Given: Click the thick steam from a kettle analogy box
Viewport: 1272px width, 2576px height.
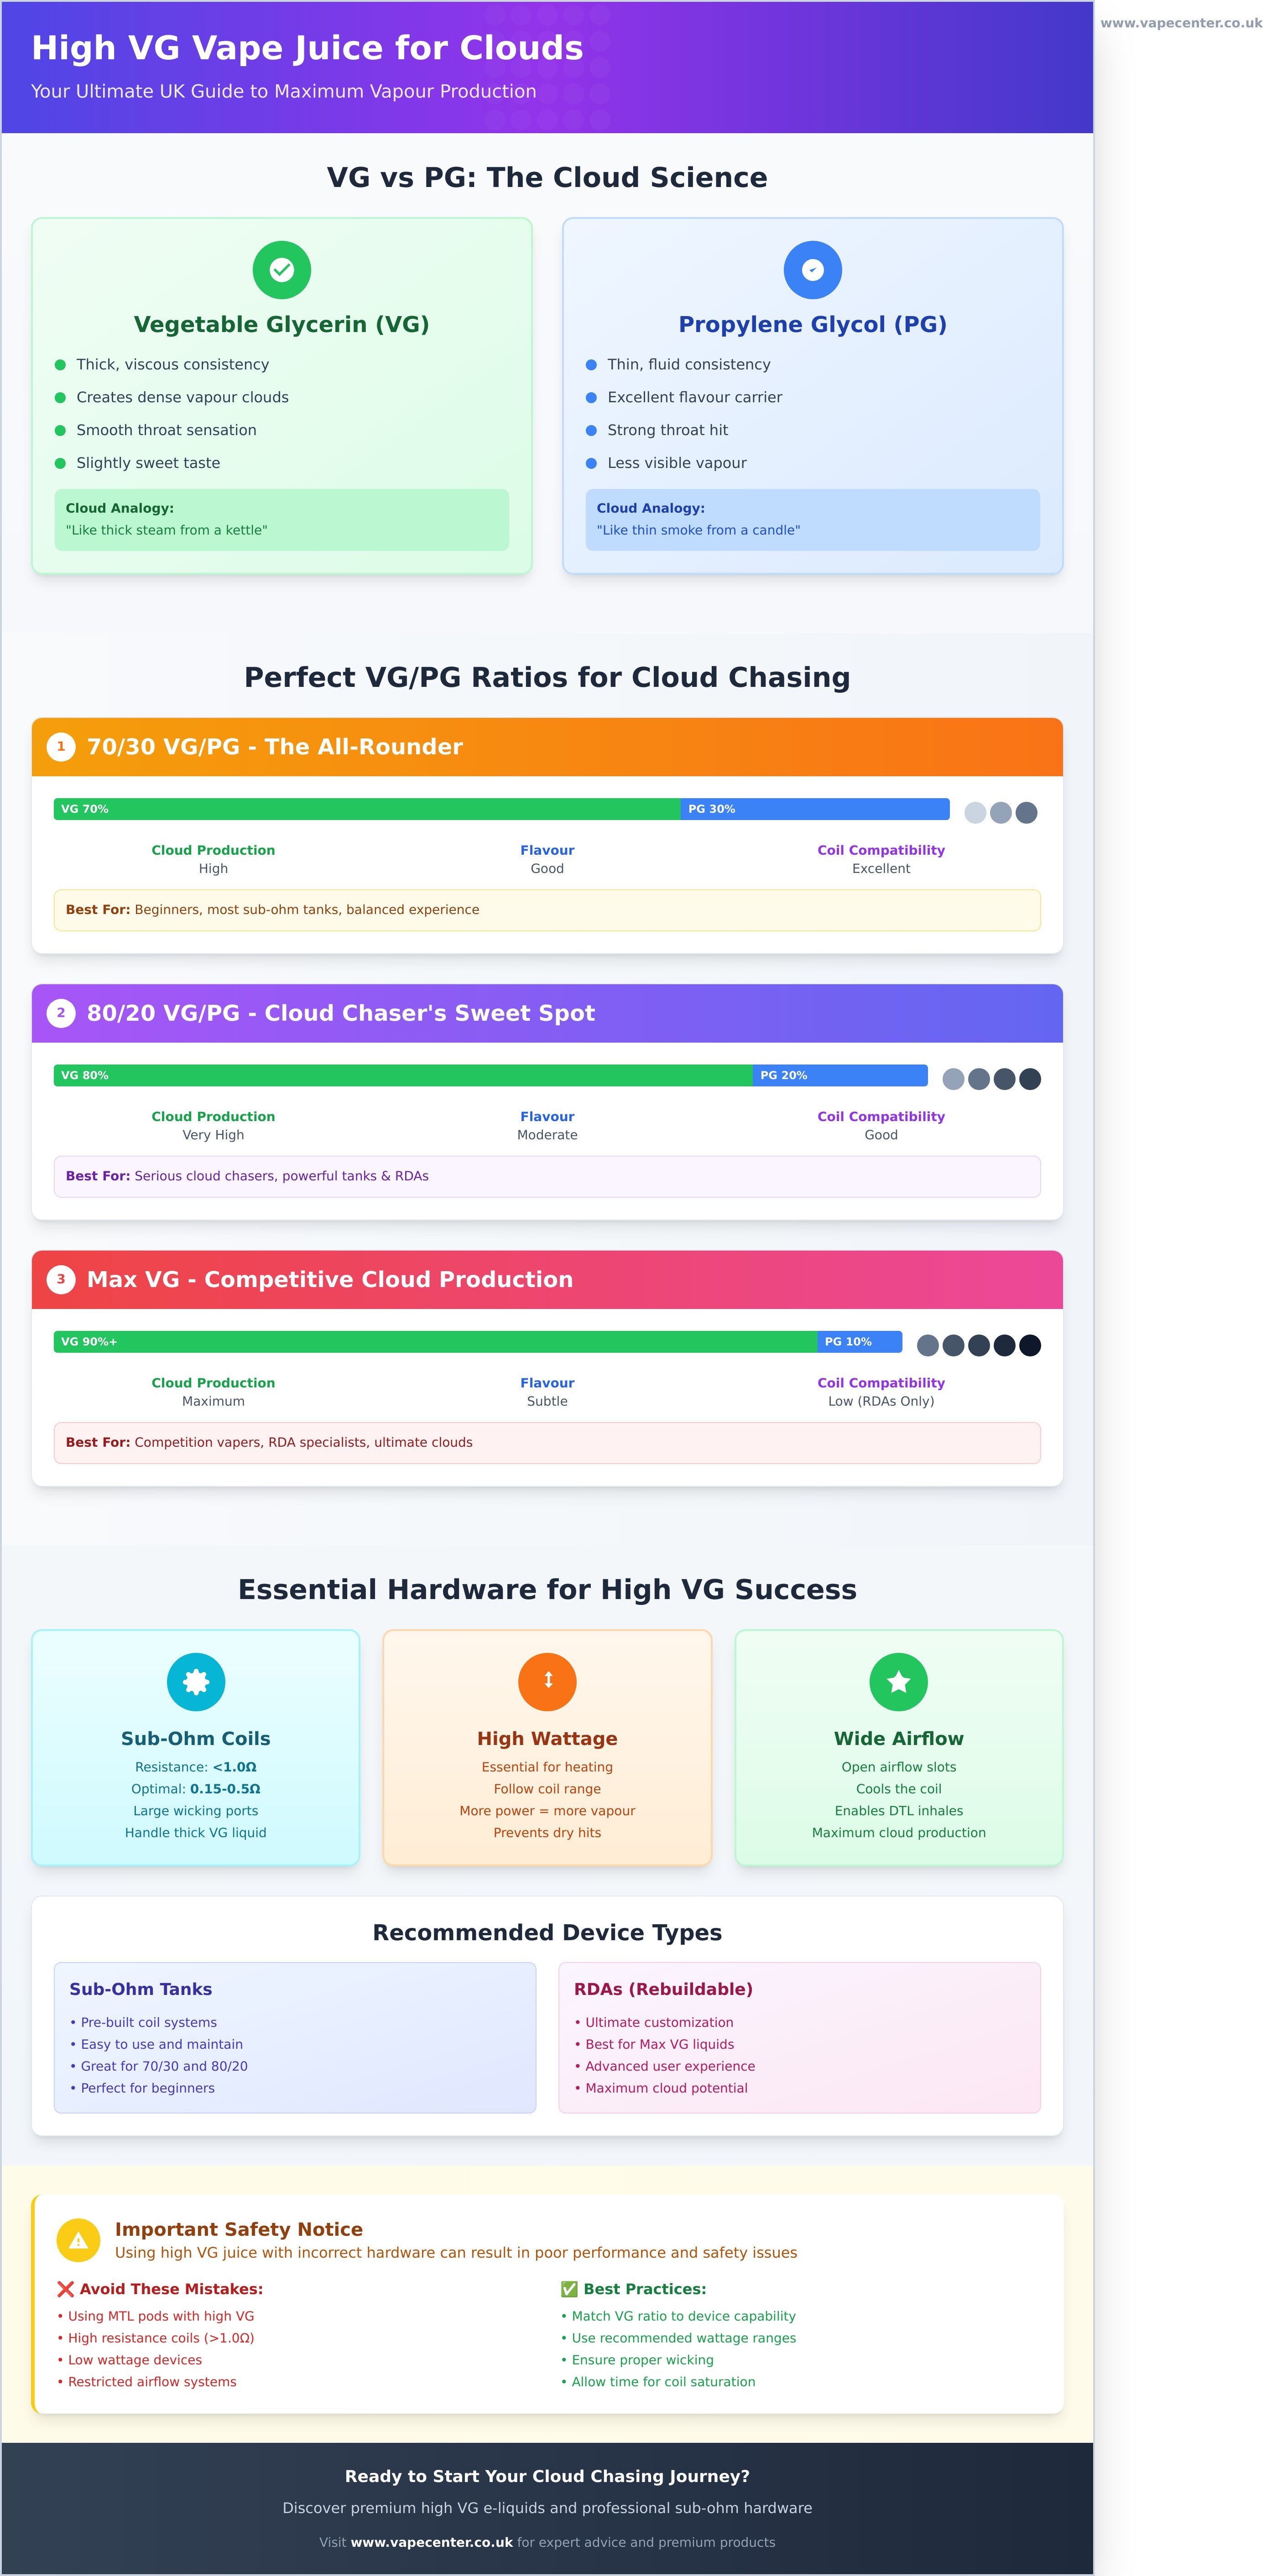Looking at the screenshot, I should point(282,520).
